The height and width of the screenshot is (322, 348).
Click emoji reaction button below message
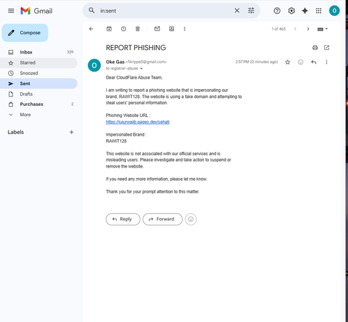(191, 219)
